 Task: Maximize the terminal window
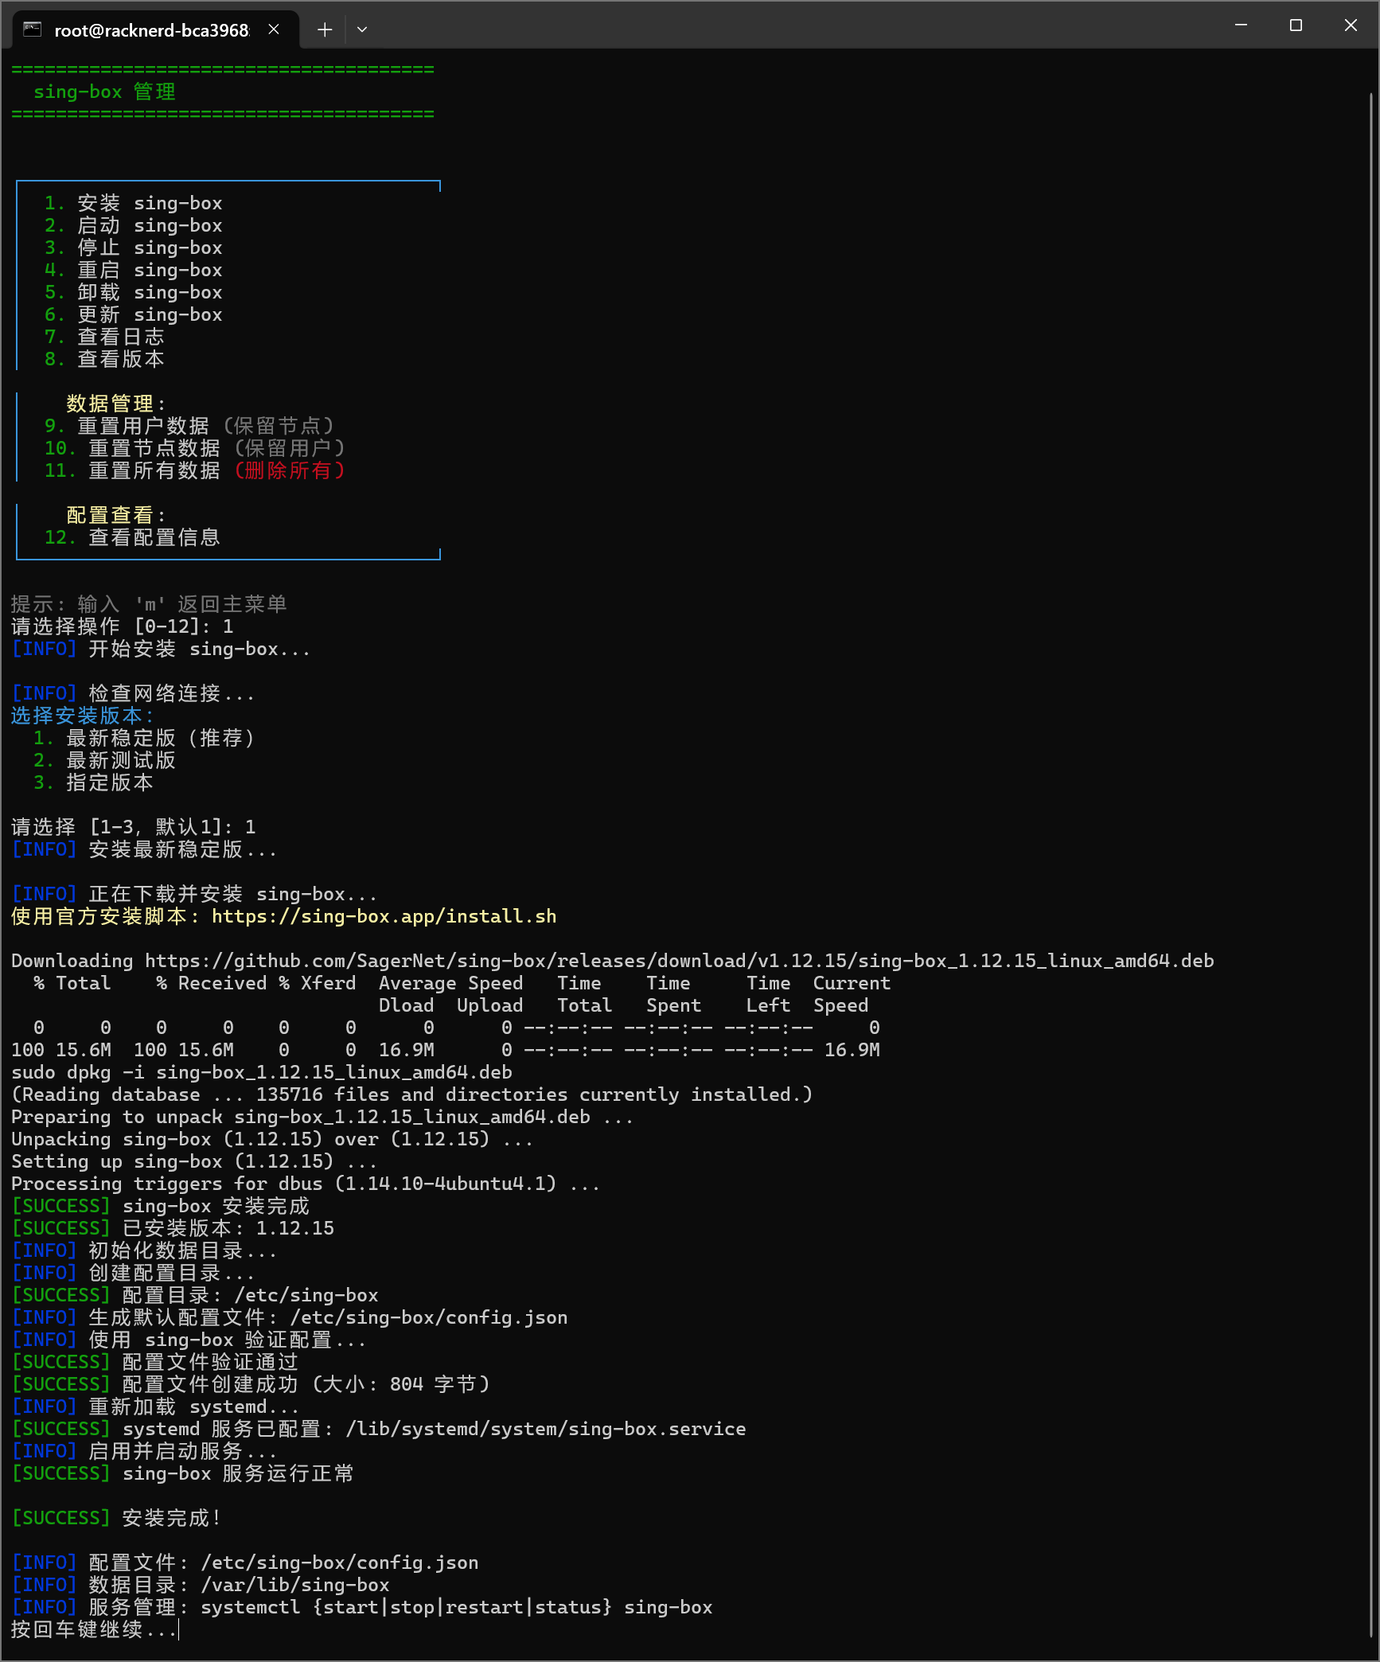pyautogui.click(x=1295, y=25)
